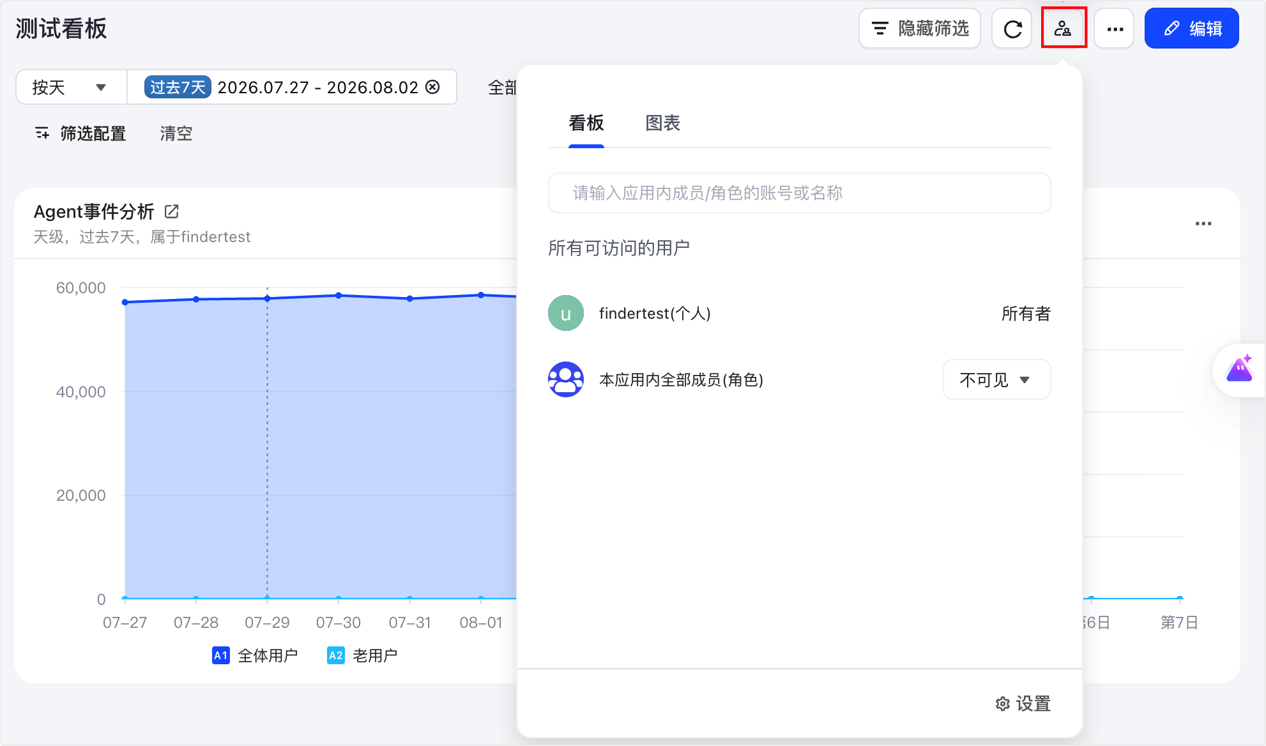Click the findertest user avatar
1266x746 pixels.
coord(566,313)
